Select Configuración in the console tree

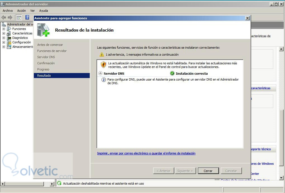click(x=22, y=42)
